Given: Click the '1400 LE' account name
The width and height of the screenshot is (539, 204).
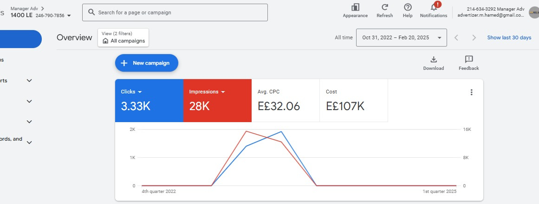Looking at the screenshot, I should [21, 15].
